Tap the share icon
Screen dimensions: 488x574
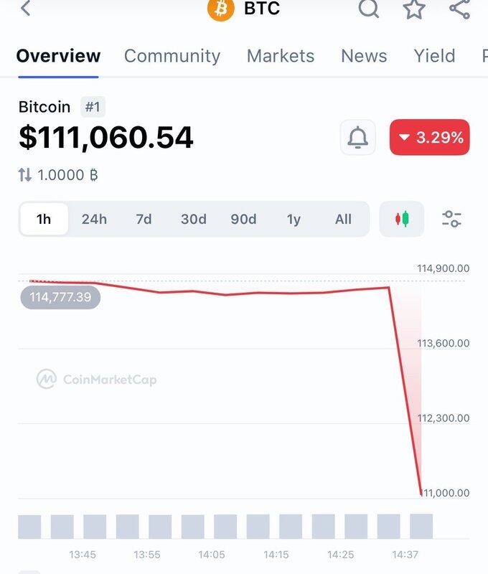coord(460,8)
